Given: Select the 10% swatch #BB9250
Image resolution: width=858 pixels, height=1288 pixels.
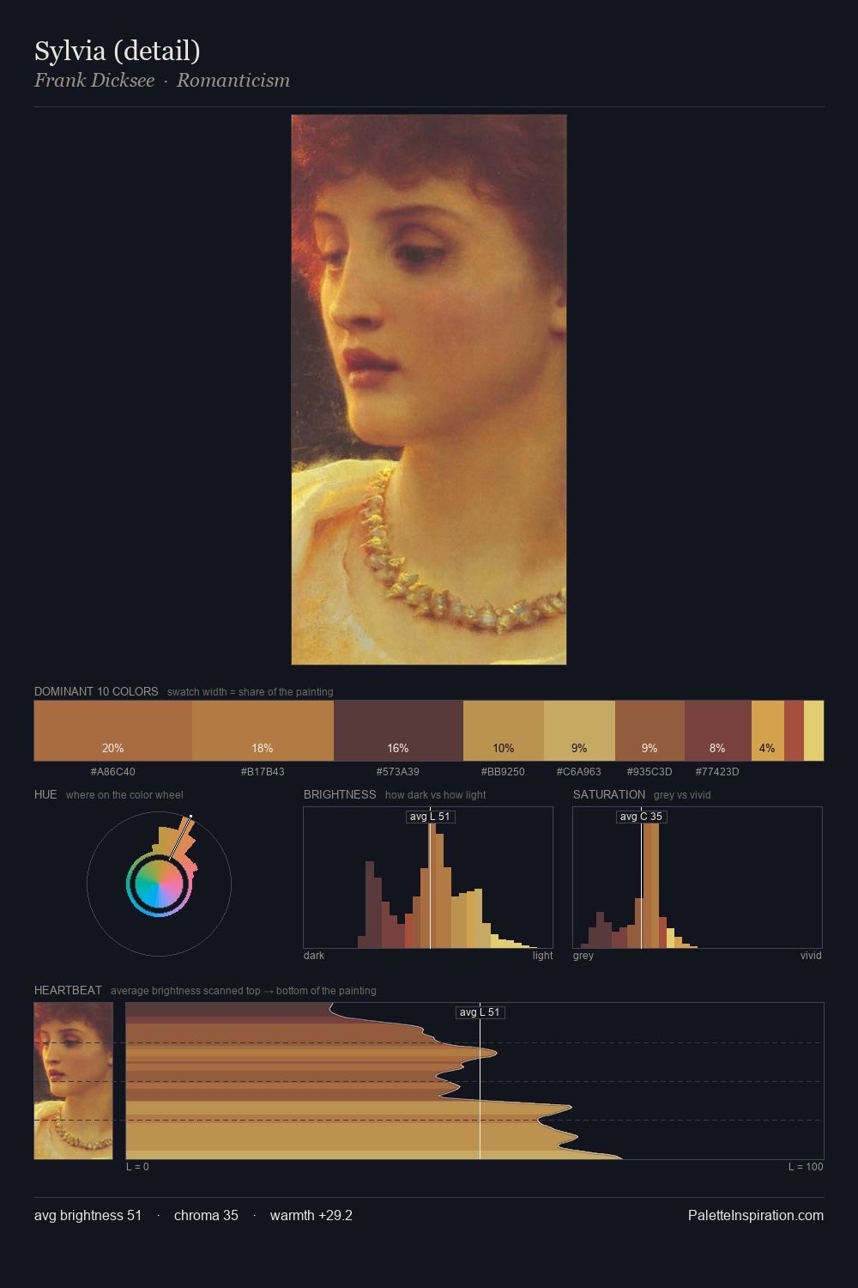Looking at the screenshot, I should 504,731.
